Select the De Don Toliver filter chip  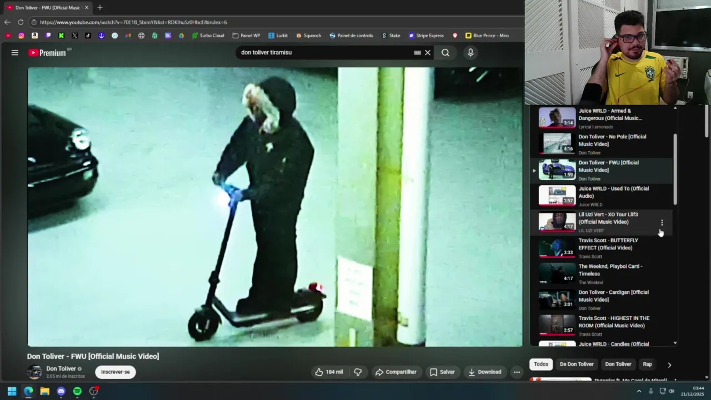577,364
